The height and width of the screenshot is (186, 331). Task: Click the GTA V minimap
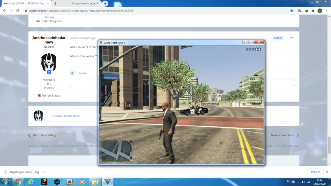117,151
